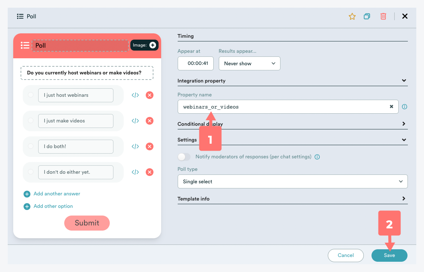Open code icon for 'I just host webinars'

point(135,95)
